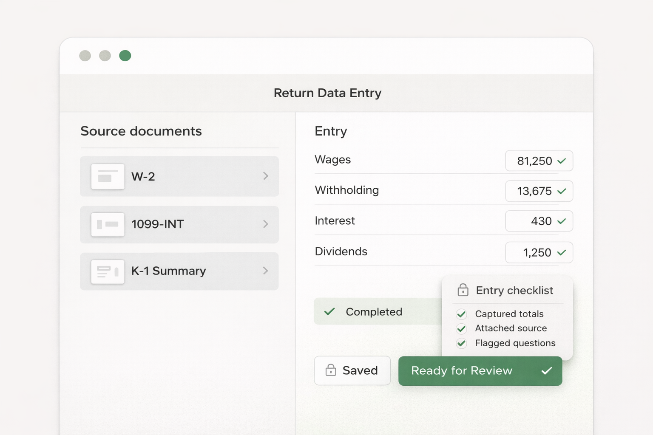
Task: Click the 1099-INT form icon
Action: point(108,225)
